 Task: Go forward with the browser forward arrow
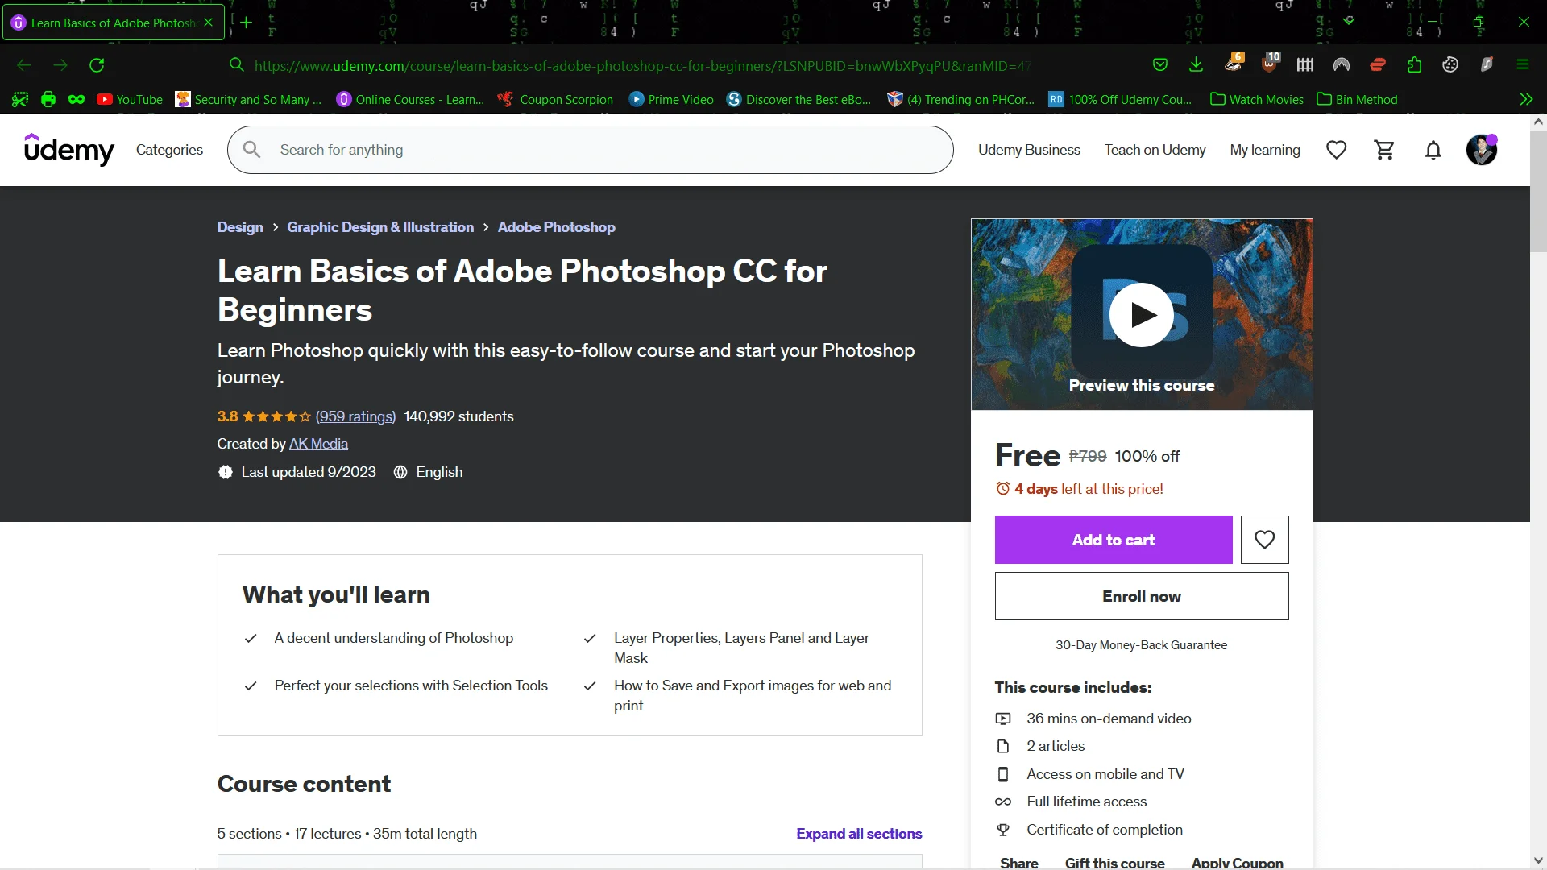click(60, 65)
